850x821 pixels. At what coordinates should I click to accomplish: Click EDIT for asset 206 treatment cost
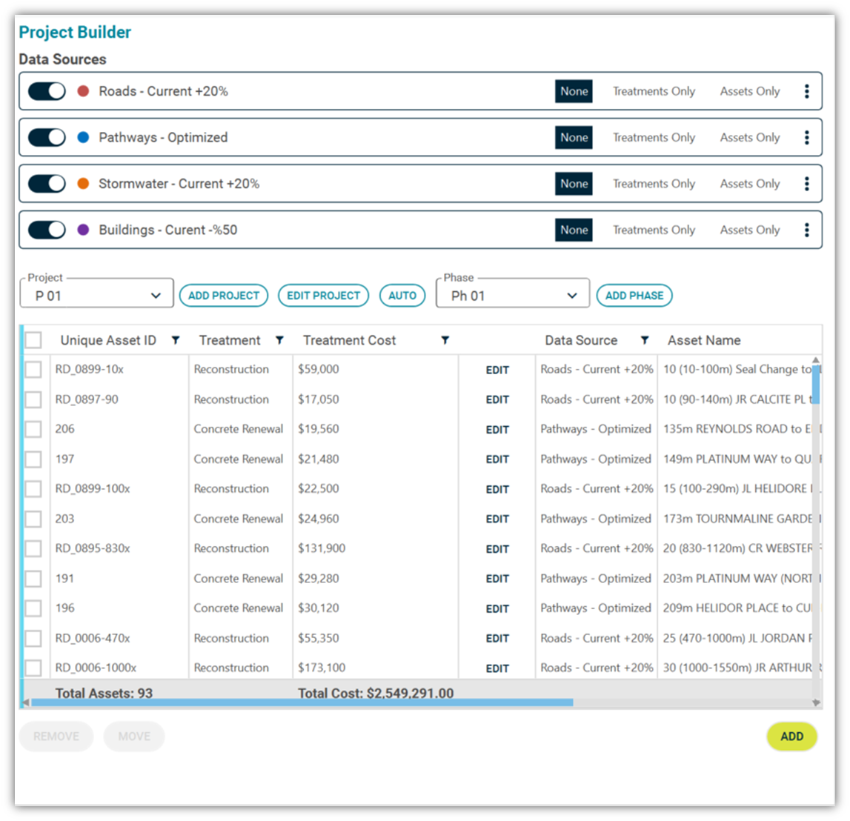click(x=497, y=430)
